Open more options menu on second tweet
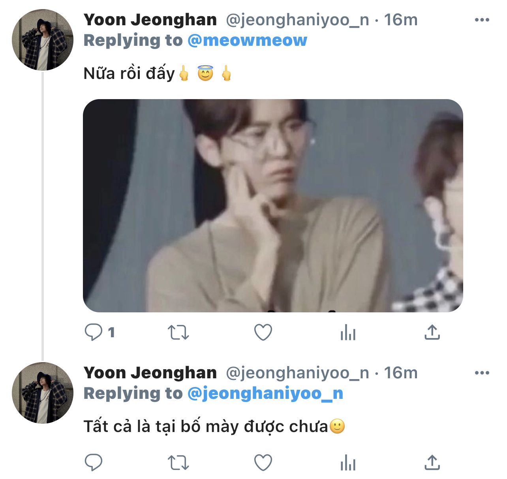 pyautogui.click(x=482, y=373)
